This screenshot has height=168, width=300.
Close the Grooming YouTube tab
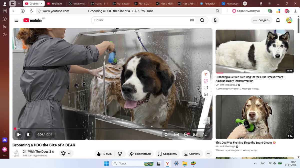click(x=41, y=3)
